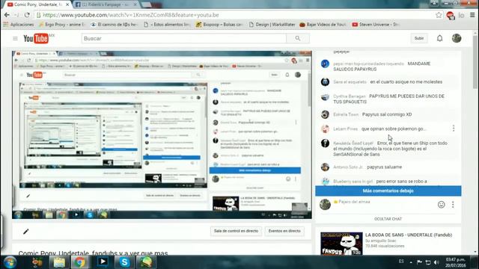Click 'Antonio Soto Jr.' chat username
The image size is (479, 269).
[x=348, y=167]
